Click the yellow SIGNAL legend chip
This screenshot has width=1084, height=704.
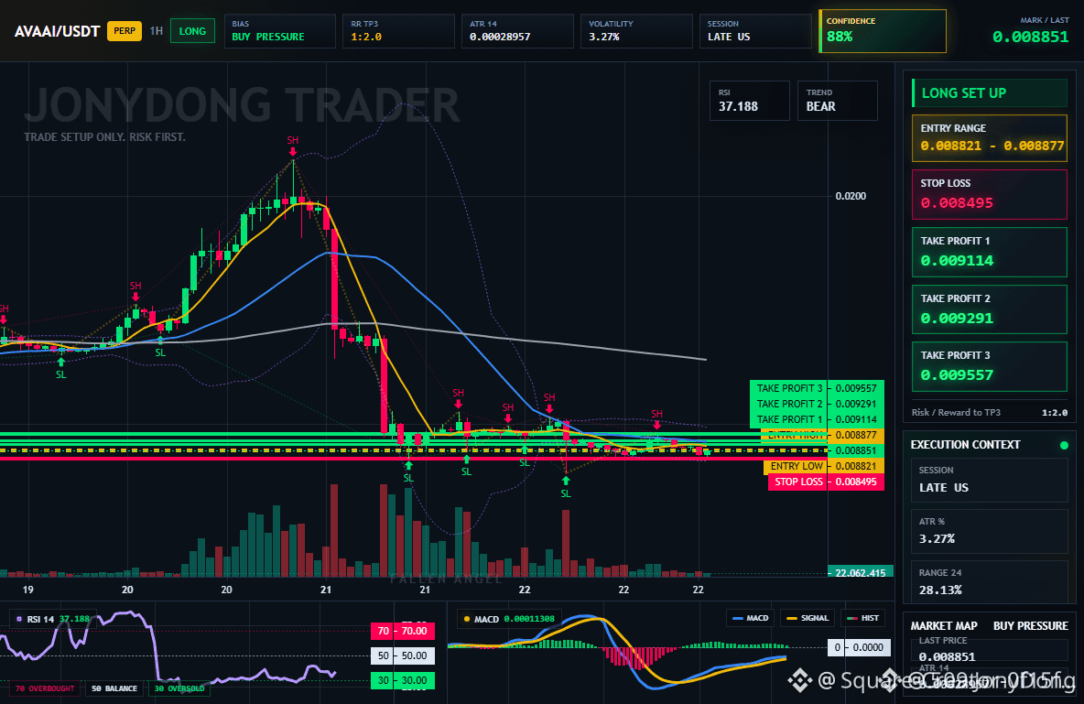[808, 618]
